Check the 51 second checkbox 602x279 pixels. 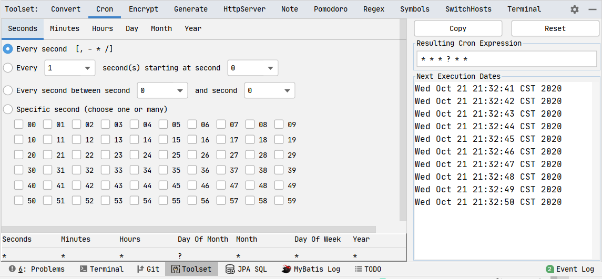(48, 200)
